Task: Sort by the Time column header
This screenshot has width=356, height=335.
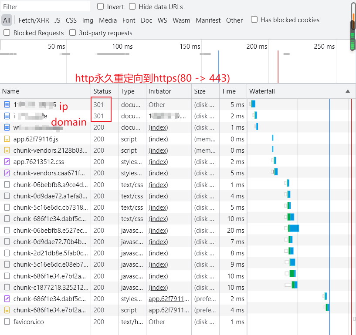Action: coord(233,91)
